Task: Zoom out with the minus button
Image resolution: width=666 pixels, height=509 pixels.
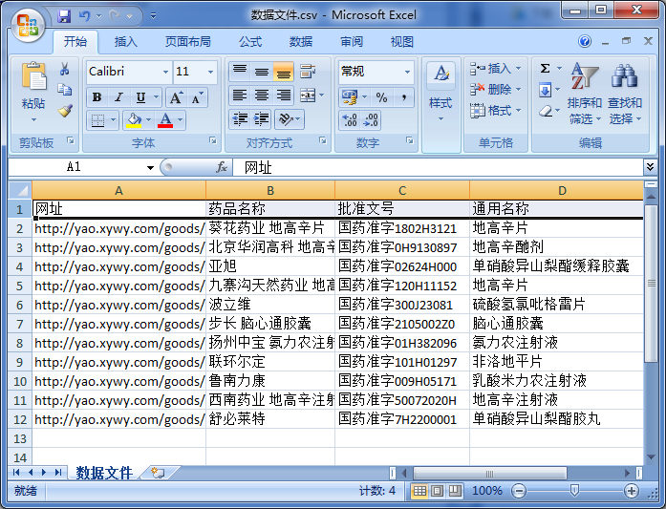Action: click(519, 491)
